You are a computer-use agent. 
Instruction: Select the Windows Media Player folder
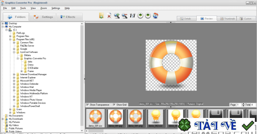(x=31, y=90)
